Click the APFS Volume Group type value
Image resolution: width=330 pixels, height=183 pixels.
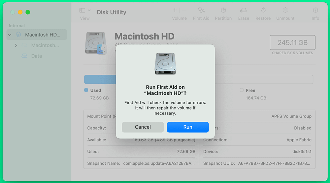click(x=291, y=116)
